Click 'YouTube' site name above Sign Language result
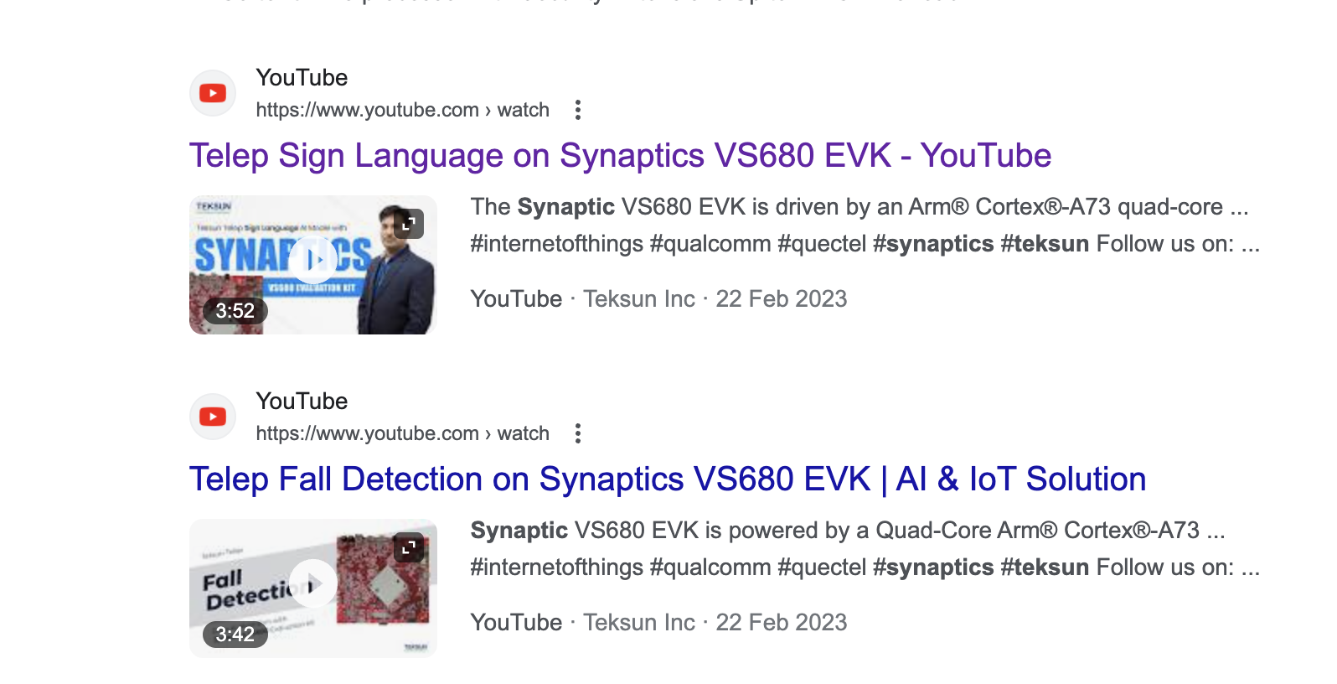 point(302,78)
